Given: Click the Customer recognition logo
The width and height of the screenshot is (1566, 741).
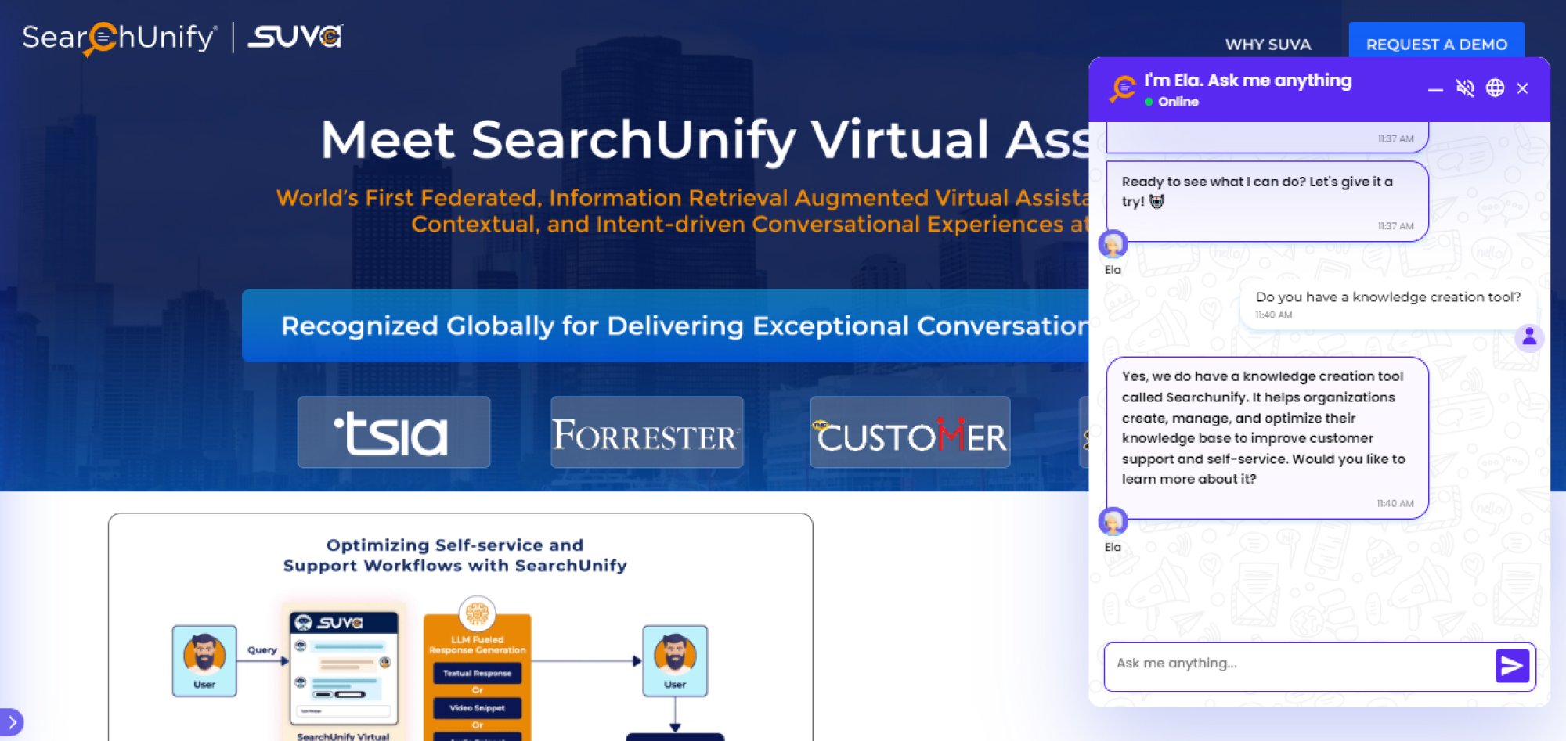Looking at the screenshot, I should [x=910, y=433].
